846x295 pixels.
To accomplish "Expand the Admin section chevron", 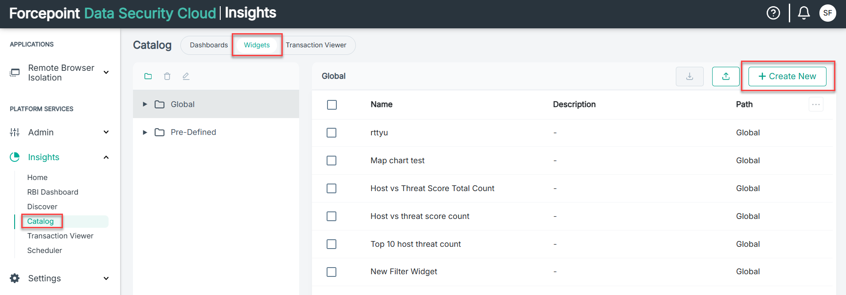I will tap(106, 132).
